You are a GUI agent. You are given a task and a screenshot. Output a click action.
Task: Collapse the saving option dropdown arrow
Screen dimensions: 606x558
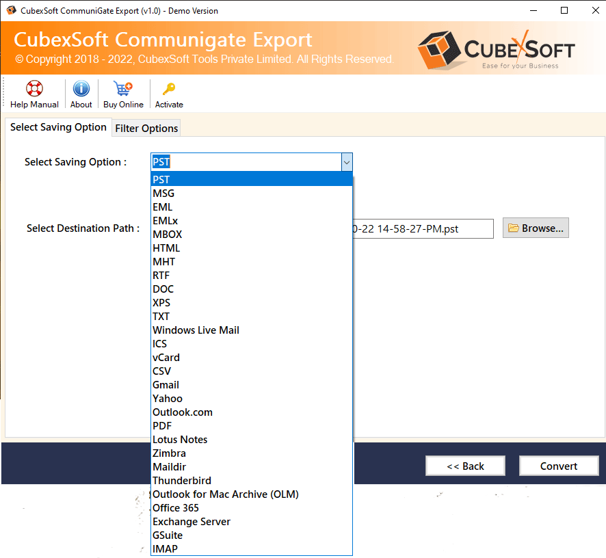click(x=347, y=162)
